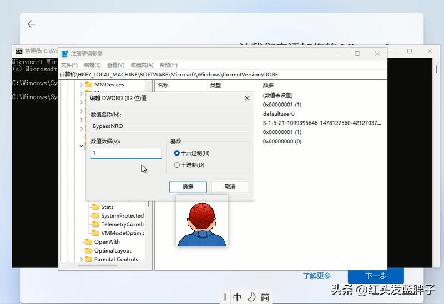444x304 pixels.
Task: Switch IME to 中 Chinese mode button
Action: click(238, 297)
